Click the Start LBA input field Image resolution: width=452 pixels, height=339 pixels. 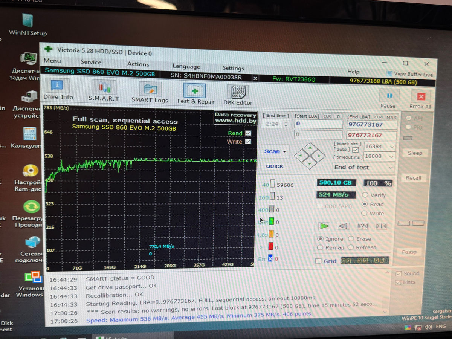pos(319,124)
